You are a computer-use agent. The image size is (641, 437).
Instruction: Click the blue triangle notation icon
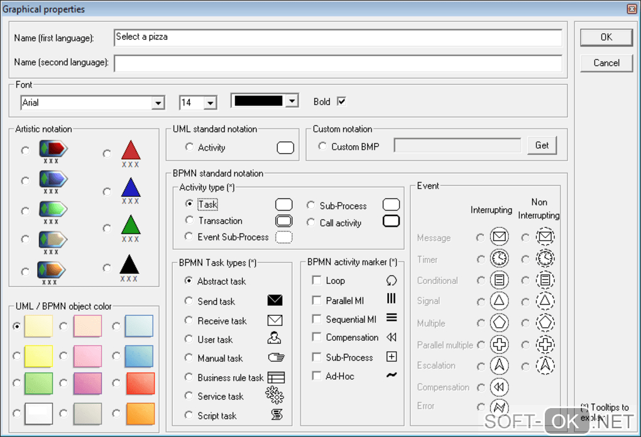131,188
